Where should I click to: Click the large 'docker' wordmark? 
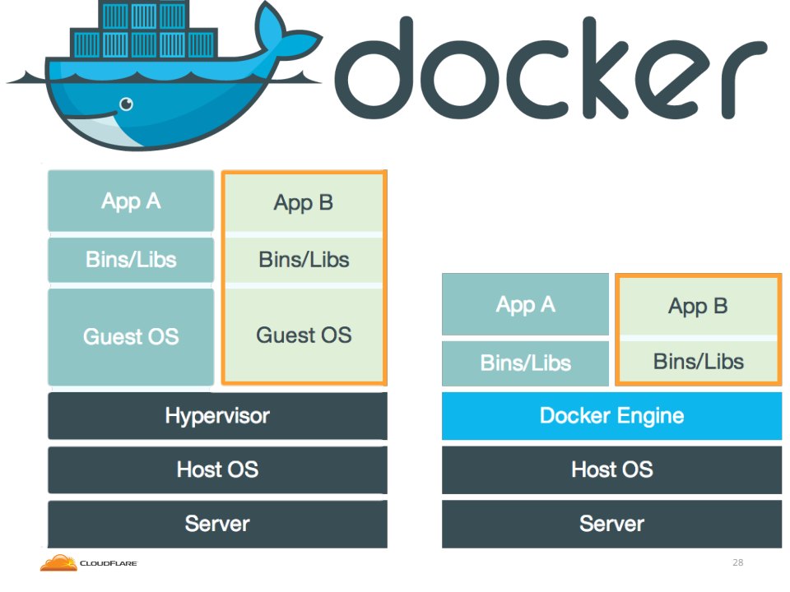[551, 68]
